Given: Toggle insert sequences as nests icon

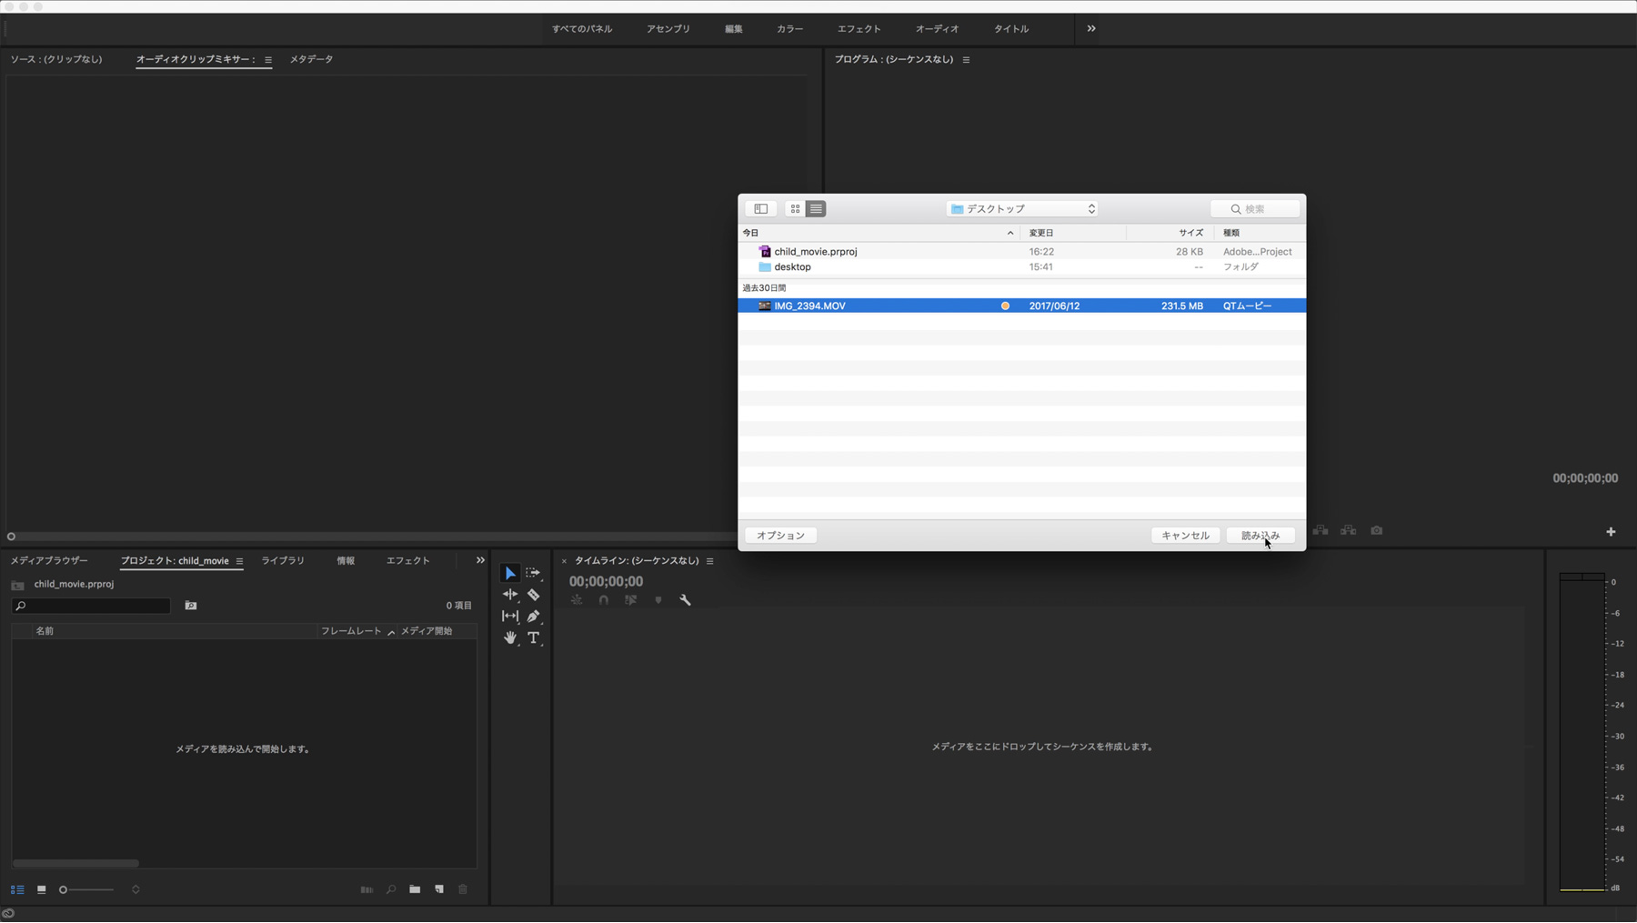Looking at the screenshot, I should pos(577,600).
